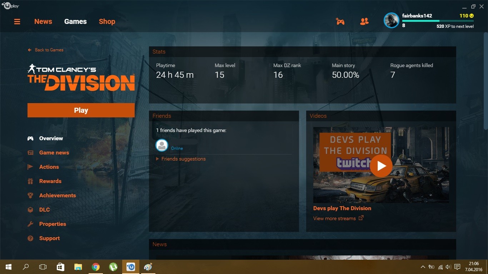Open Achievements section

(58, 196)
